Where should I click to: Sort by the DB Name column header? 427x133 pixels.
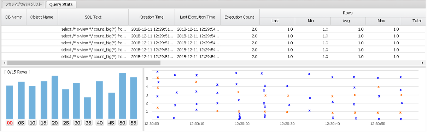click(14, 17)
